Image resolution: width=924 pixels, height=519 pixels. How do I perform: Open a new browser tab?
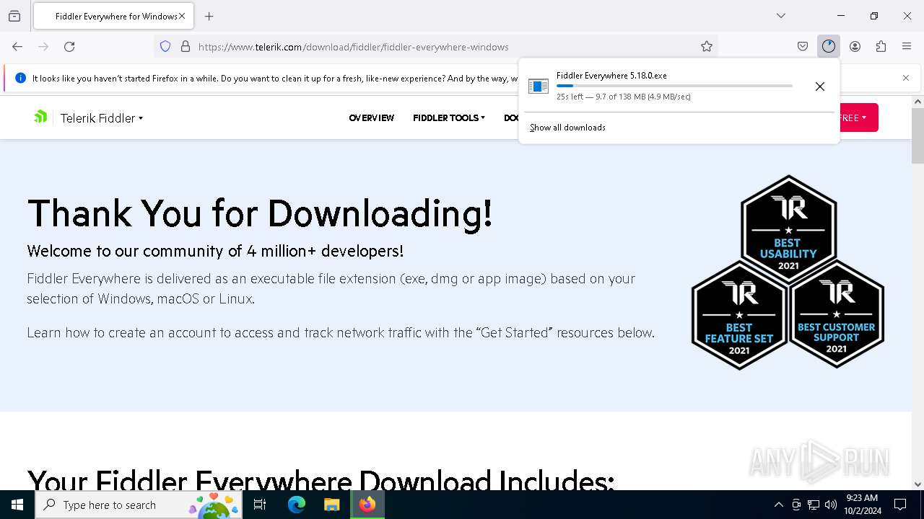209,16
